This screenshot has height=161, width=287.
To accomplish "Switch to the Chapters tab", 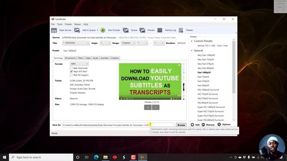I will coord(115,58).
